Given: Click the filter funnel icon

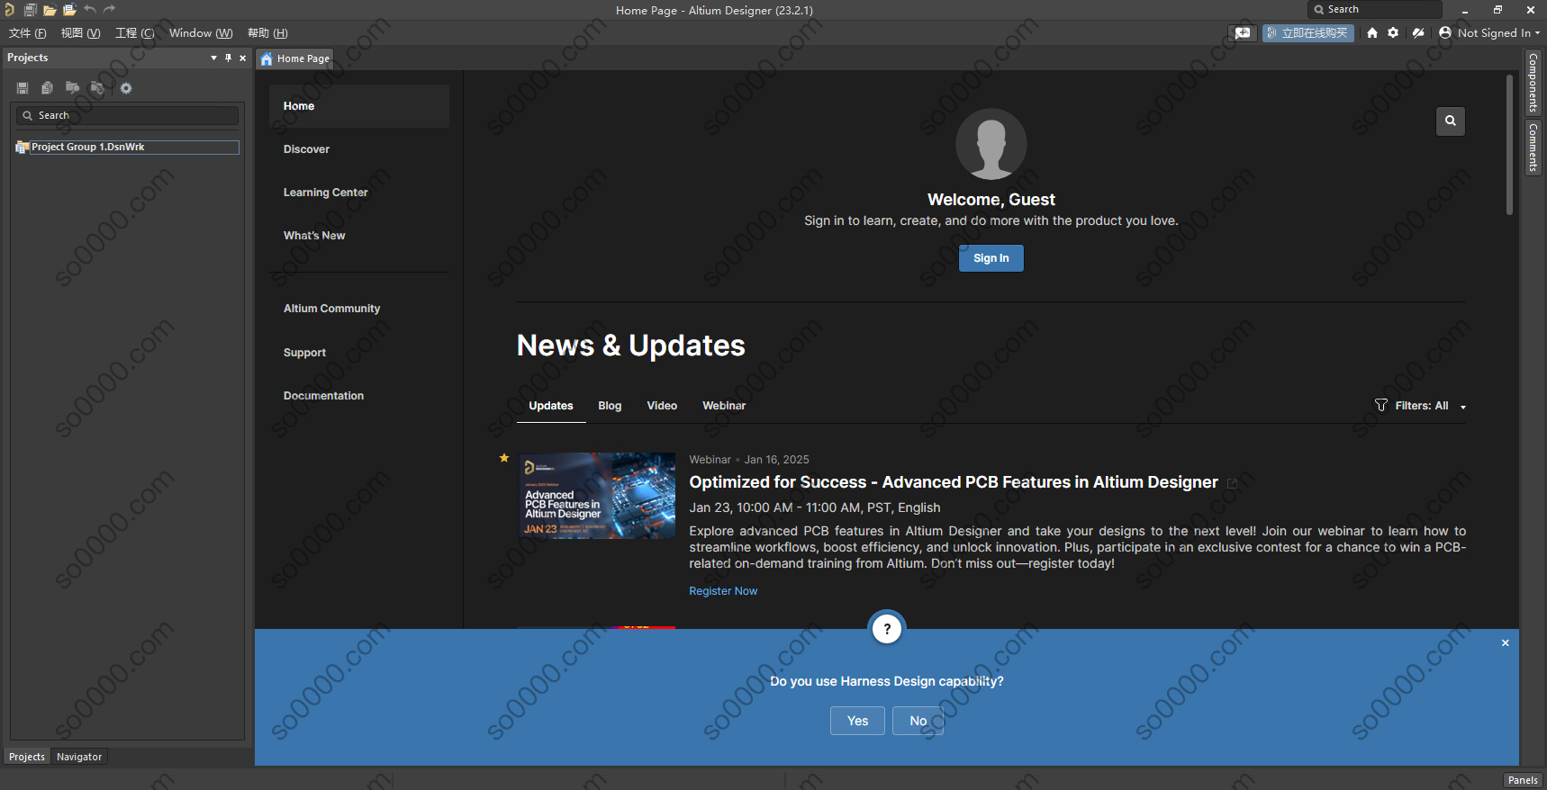Looking at the screenshot, I should click(x=1381, y=405).
